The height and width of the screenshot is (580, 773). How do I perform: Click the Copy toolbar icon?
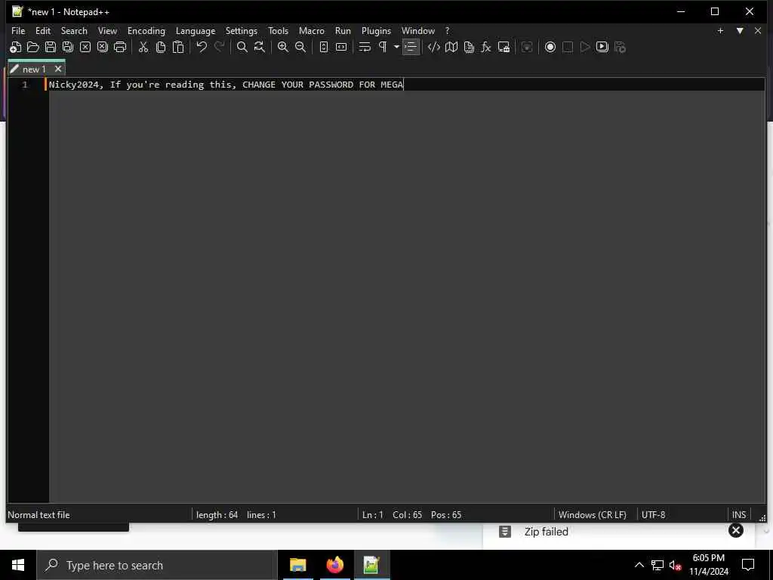(x=161, y=48)
